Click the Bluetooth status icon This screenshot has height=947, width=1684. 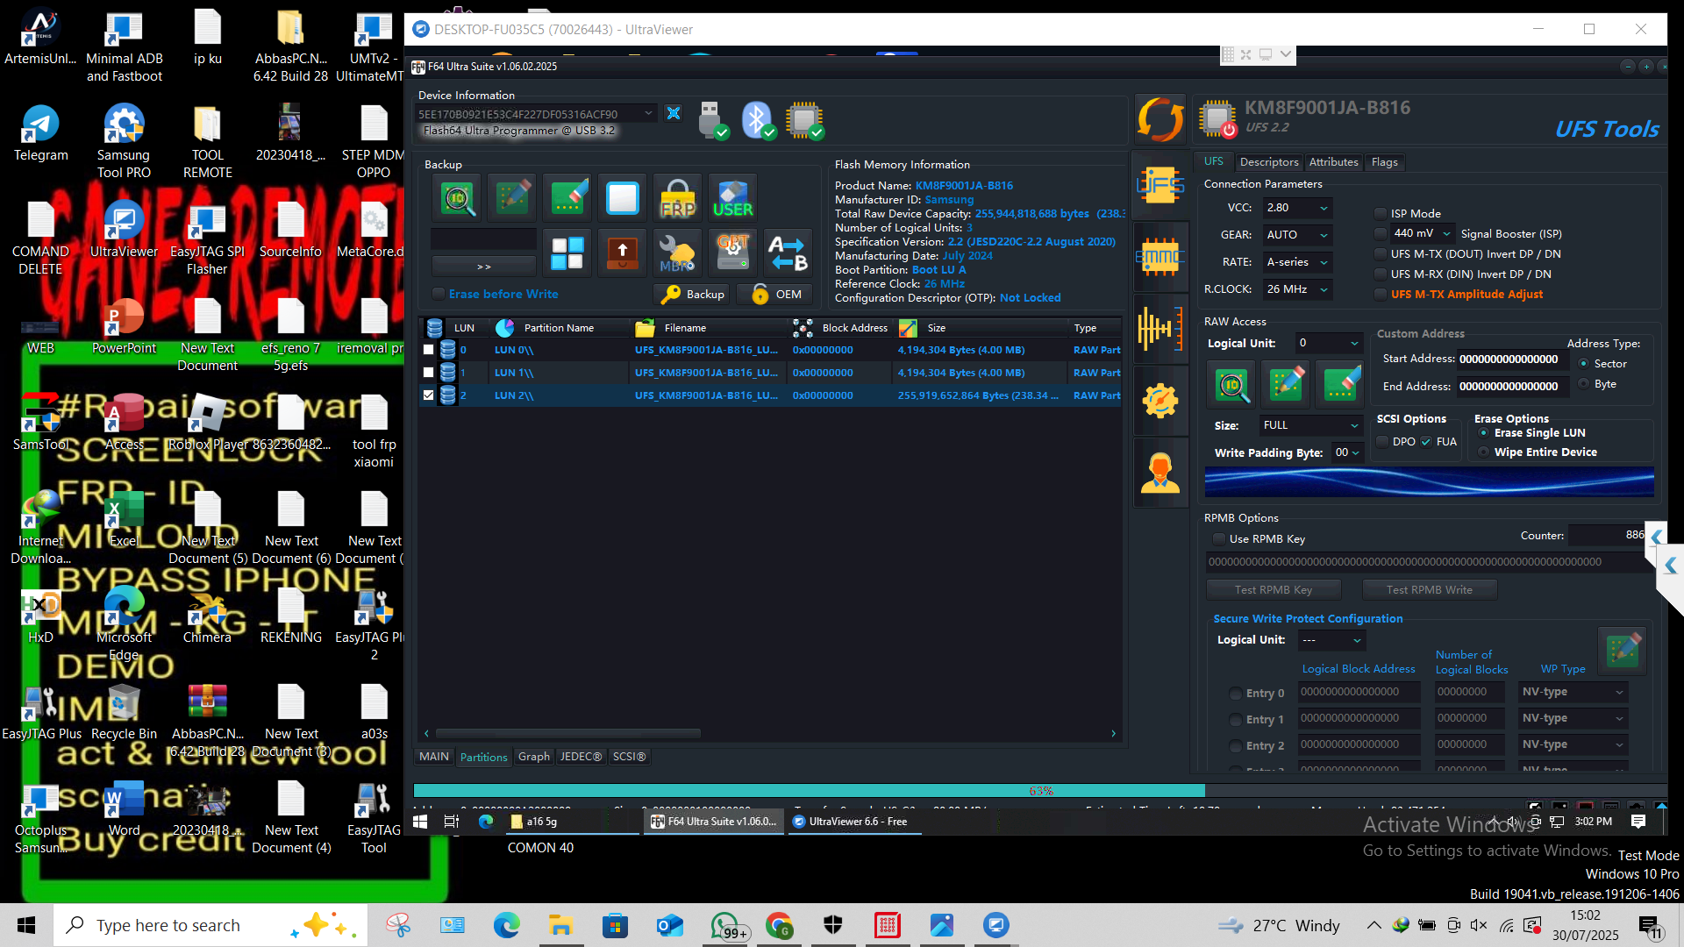tap(758, 120)
